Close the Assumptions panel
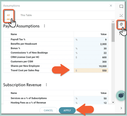Screen dimensions: 127x116 111,6
